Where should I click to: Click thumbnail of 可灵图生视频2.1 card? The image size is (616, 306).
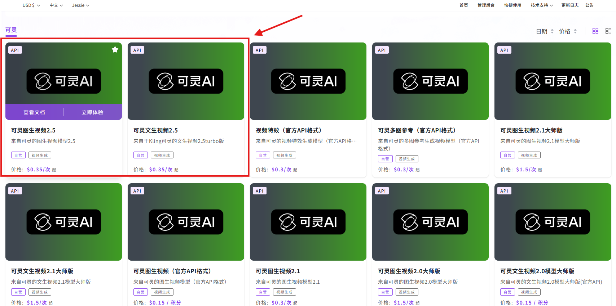pos(308,222)
